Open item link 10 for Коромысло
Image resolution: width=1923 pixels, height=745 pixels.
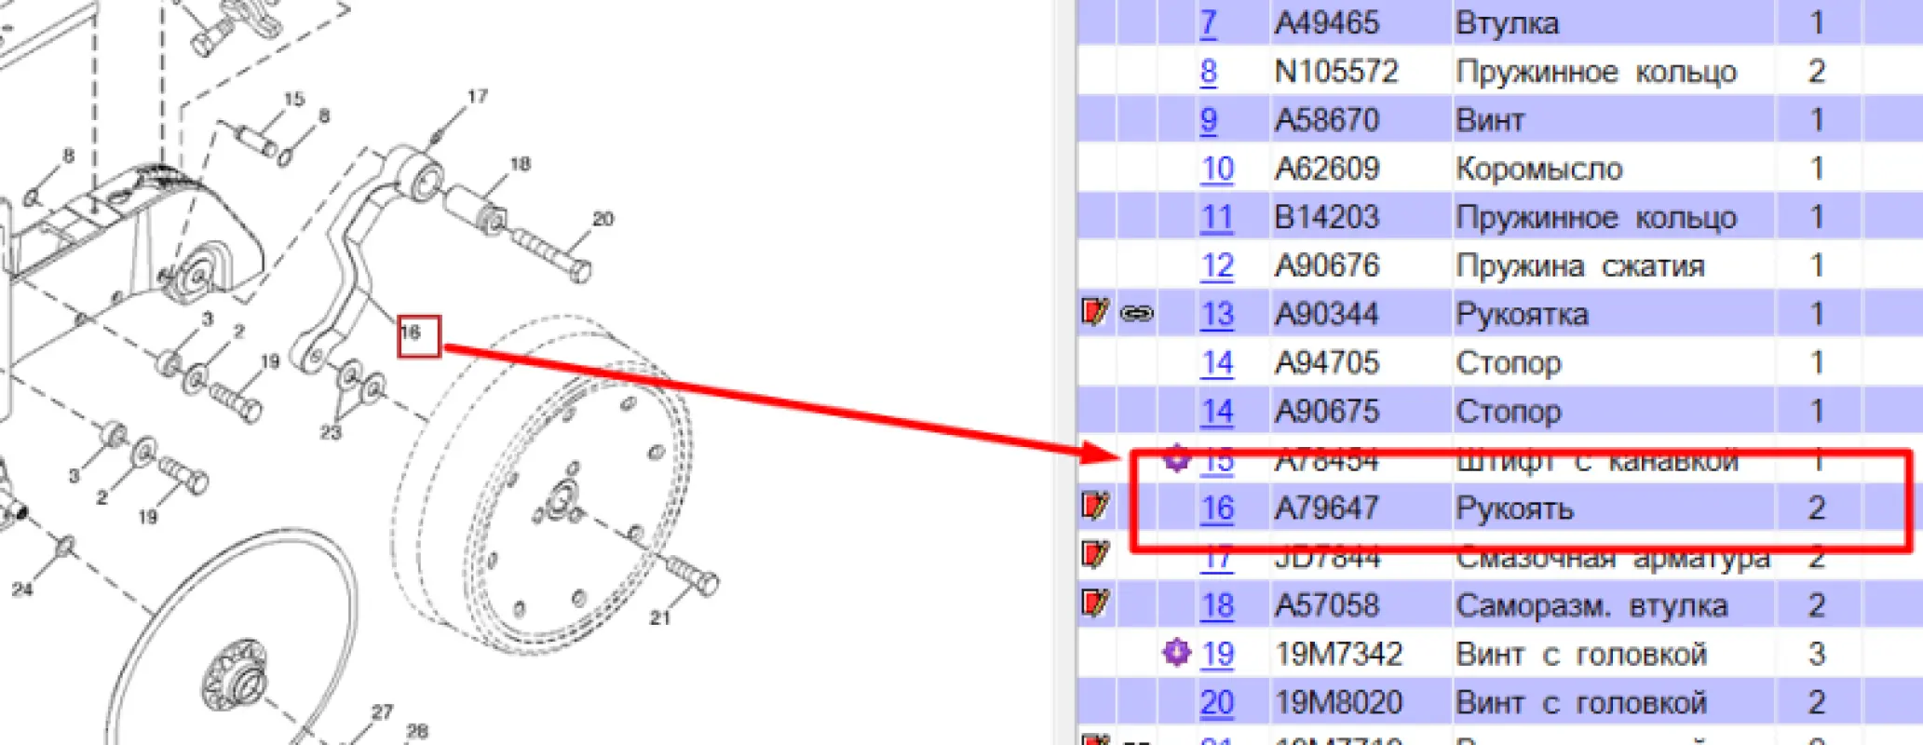tap(1217, 169)
